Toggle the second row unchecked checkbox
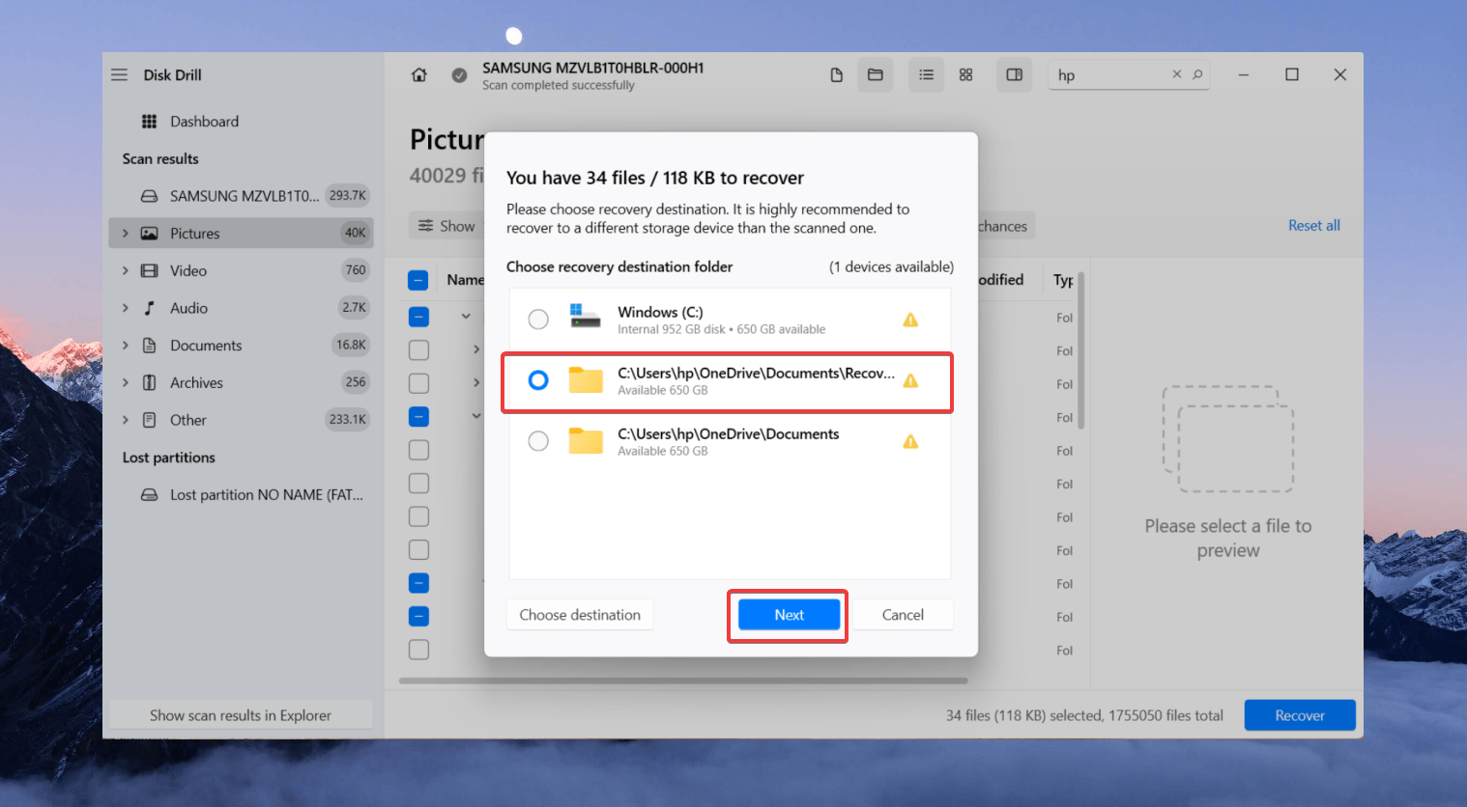The width and height of the screenshot is (1467, 807). [418, 350]
